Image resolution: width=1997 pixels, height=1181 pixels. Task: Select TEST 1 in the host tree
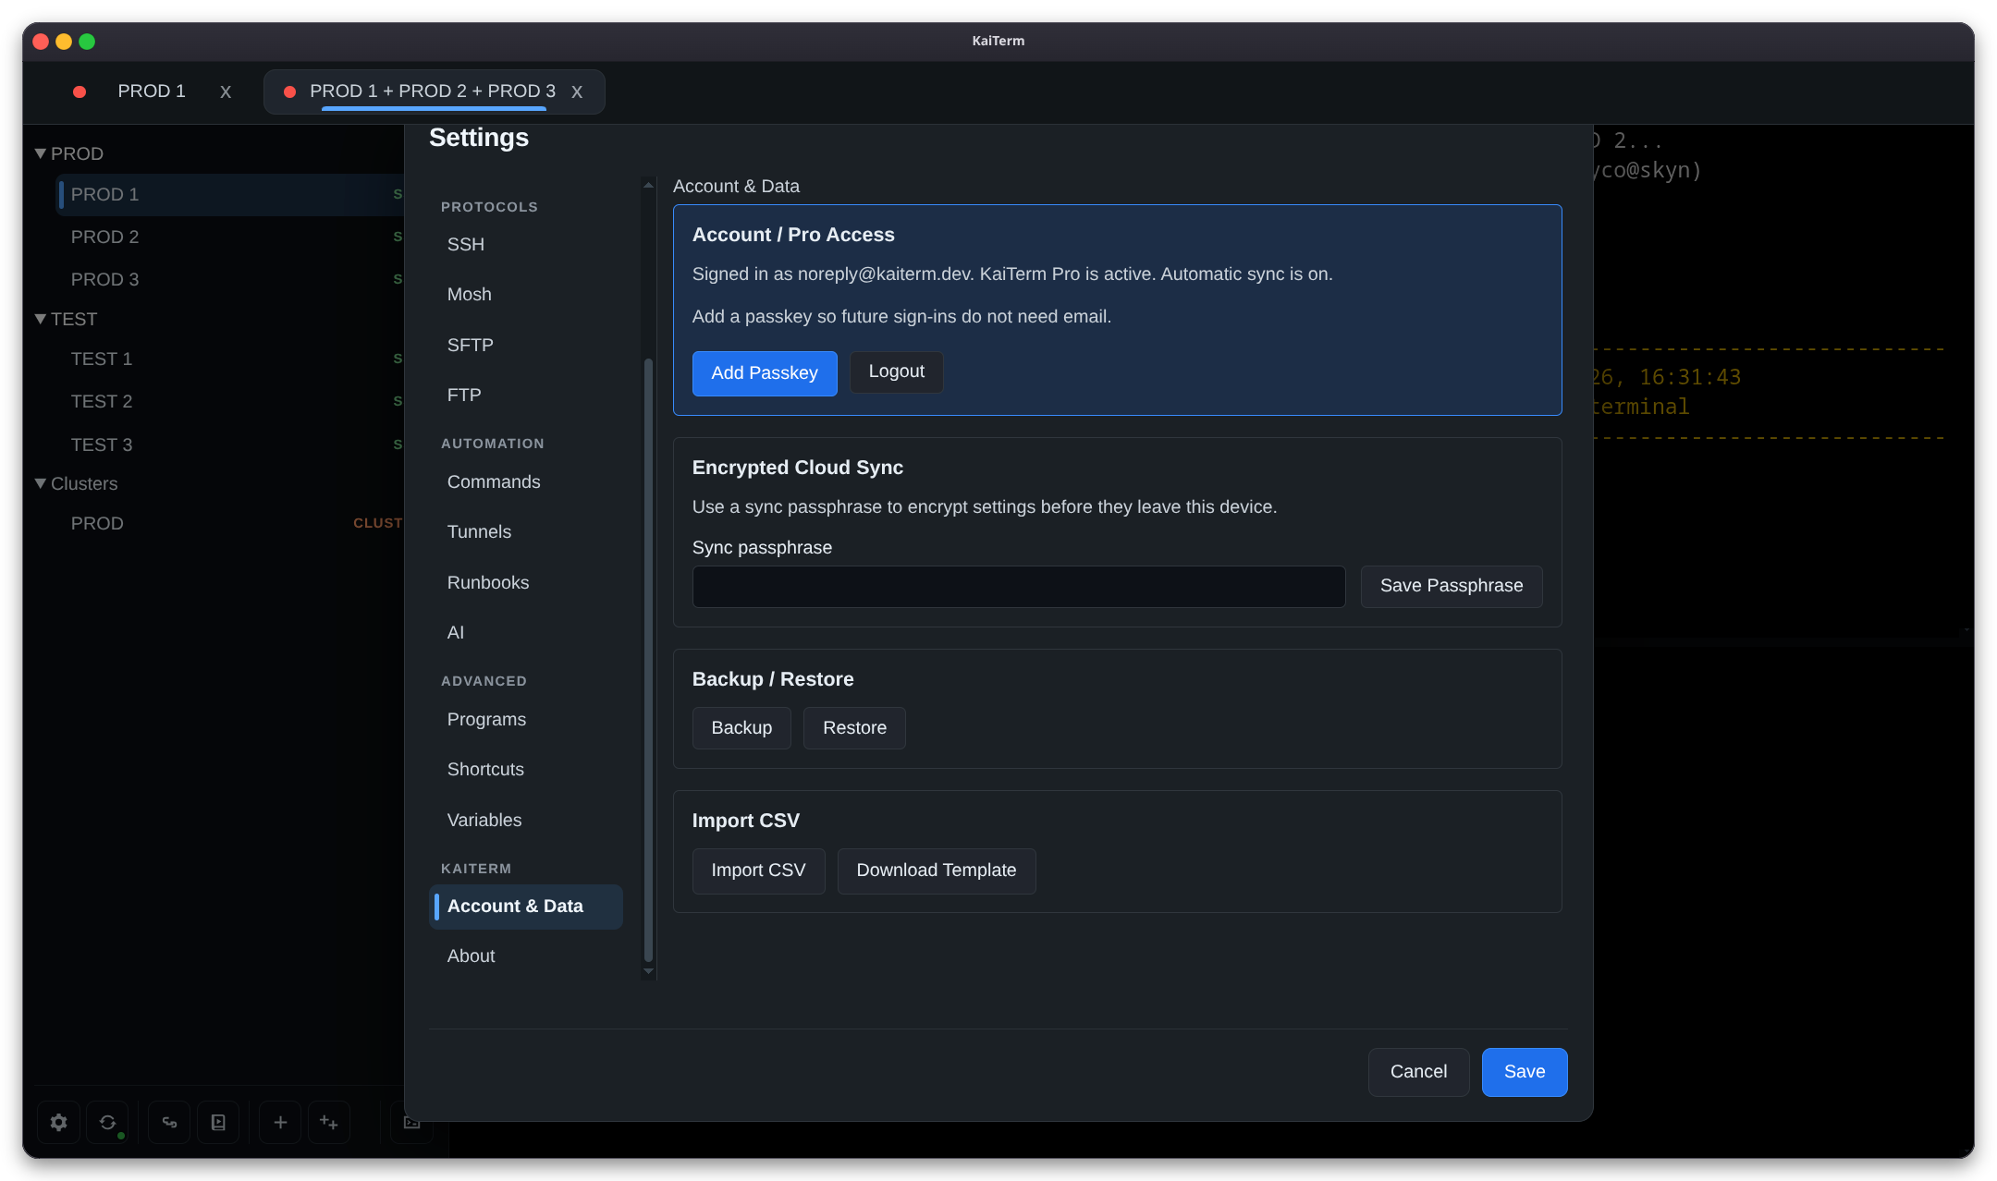[x=229, y=359]
